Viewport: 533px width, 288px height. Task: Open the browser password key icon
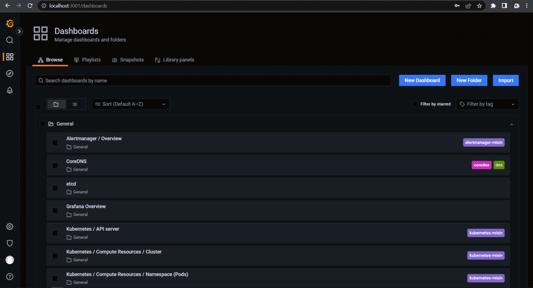457,6
